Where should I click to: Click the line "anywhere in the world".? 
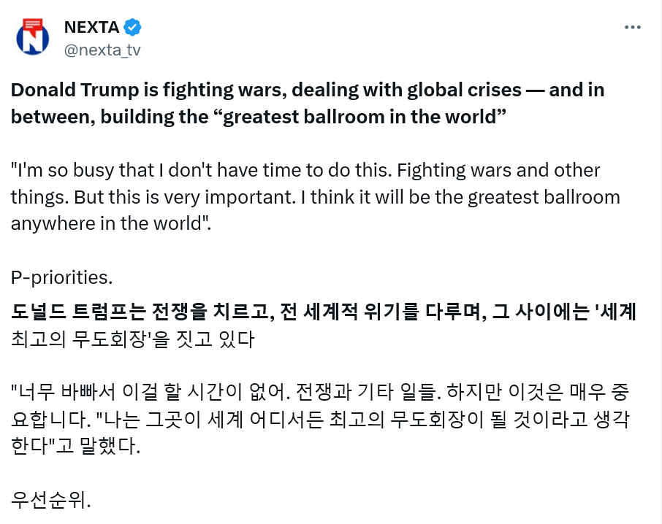click(110, 223)
